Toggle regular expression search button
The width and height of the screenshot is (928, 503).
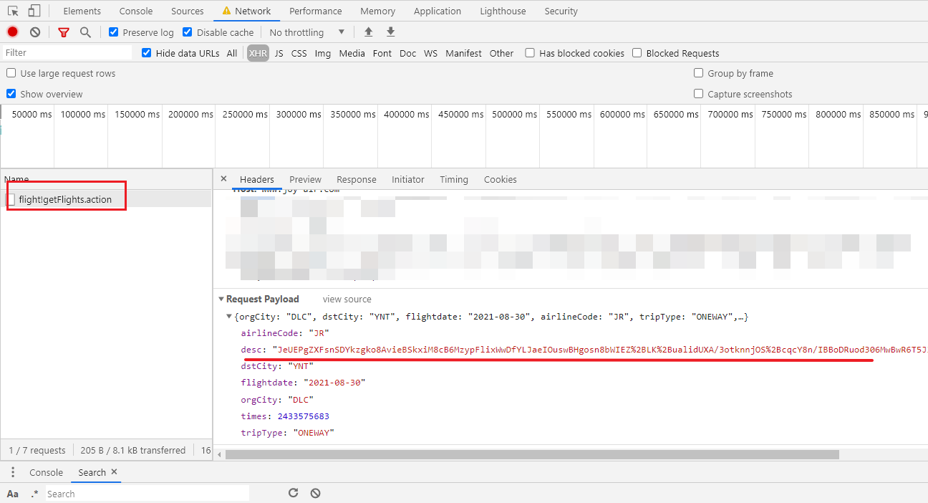(34, 494)
